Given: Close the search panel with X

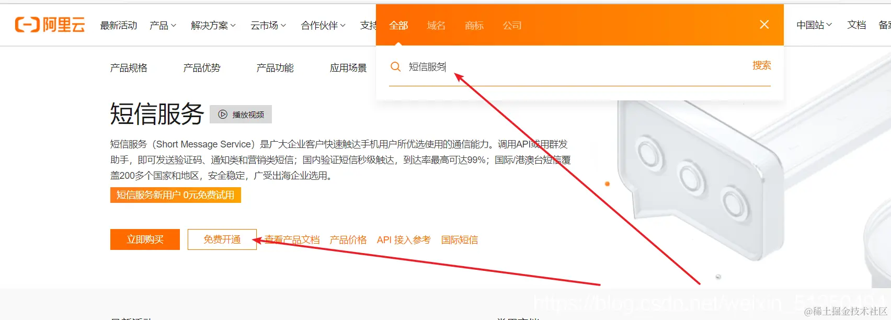Looking at the screenshot, I should click(x=764, y=25).
